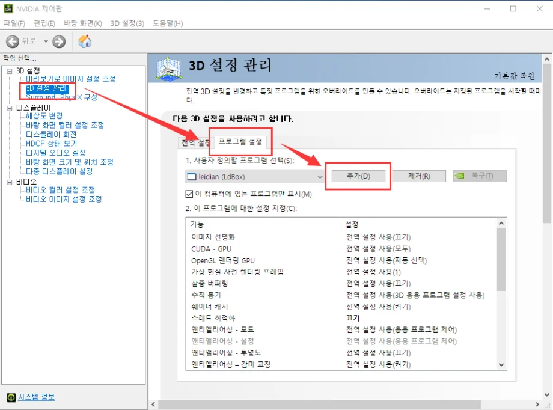Click main panel scroll down arrow

(x=546, y=395)
